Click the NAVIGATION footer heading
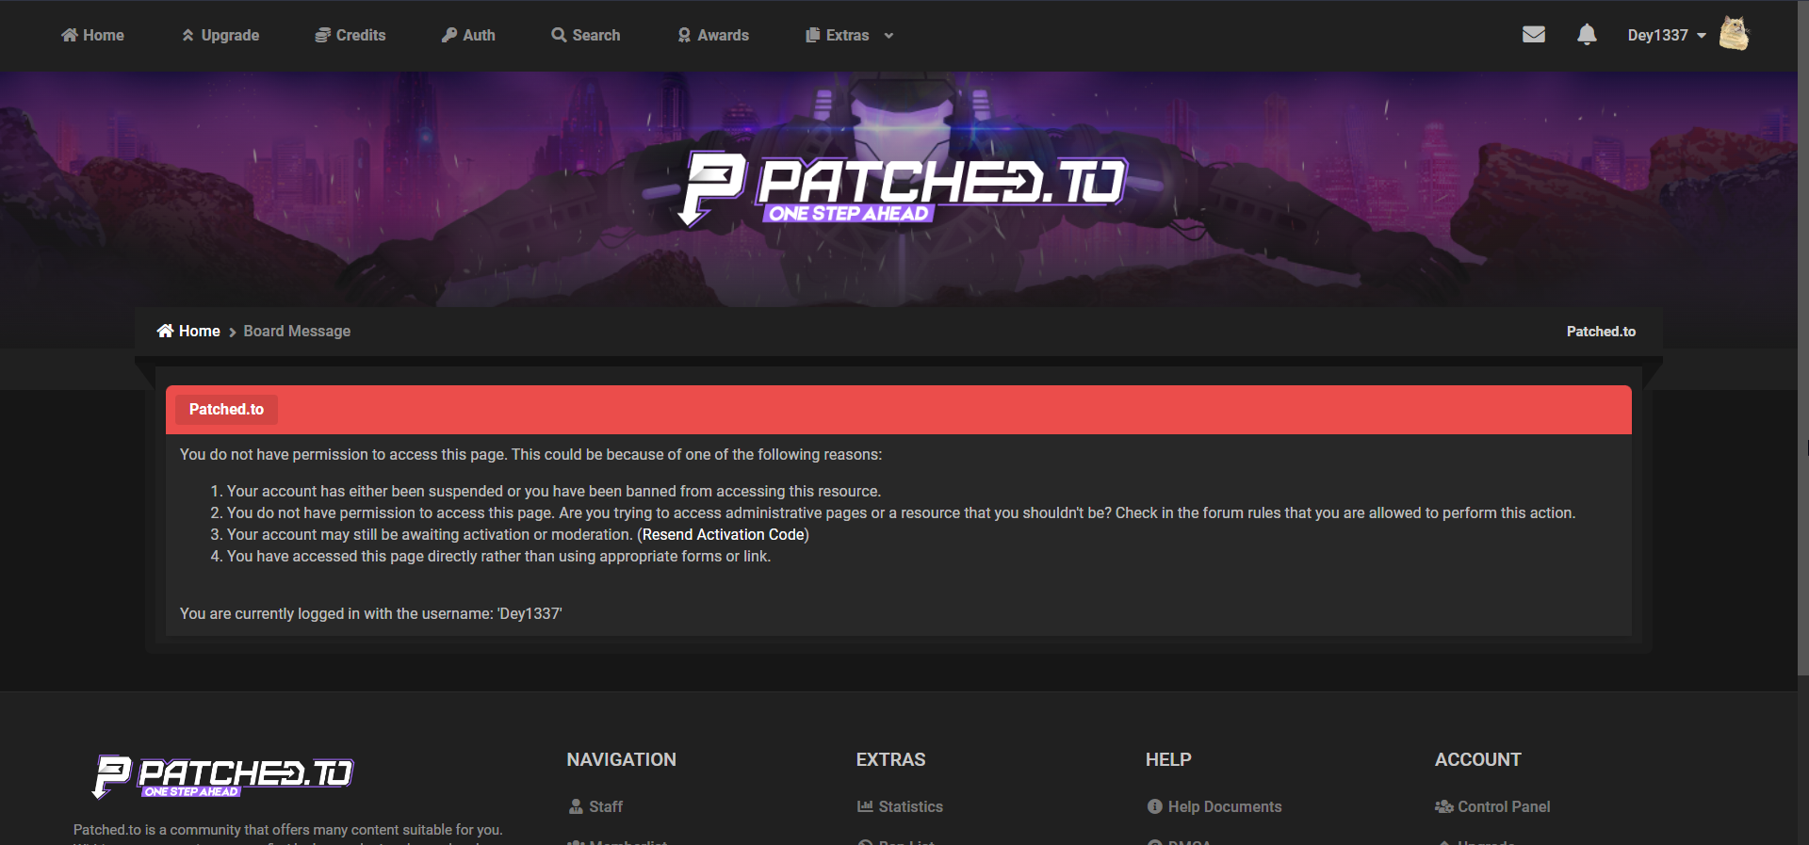Viewport: 1809px width, 845px height. coord(622,760)
